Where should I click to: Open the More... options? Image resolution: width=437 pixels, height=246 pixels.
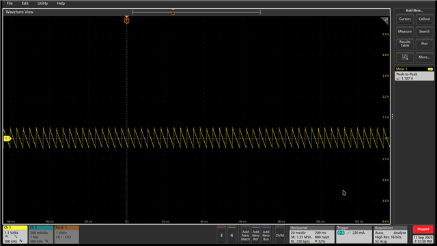tap(424, 57)
